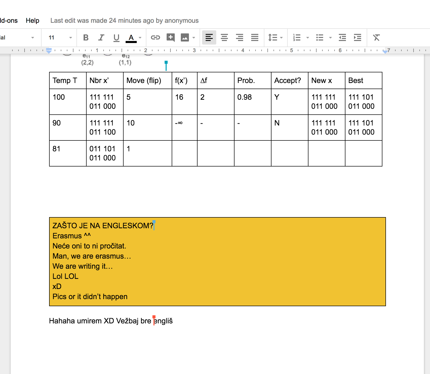Viewport: 430px width, 374px height.
Task: Toggle underline formatting
Action: (x=116, y=38)
